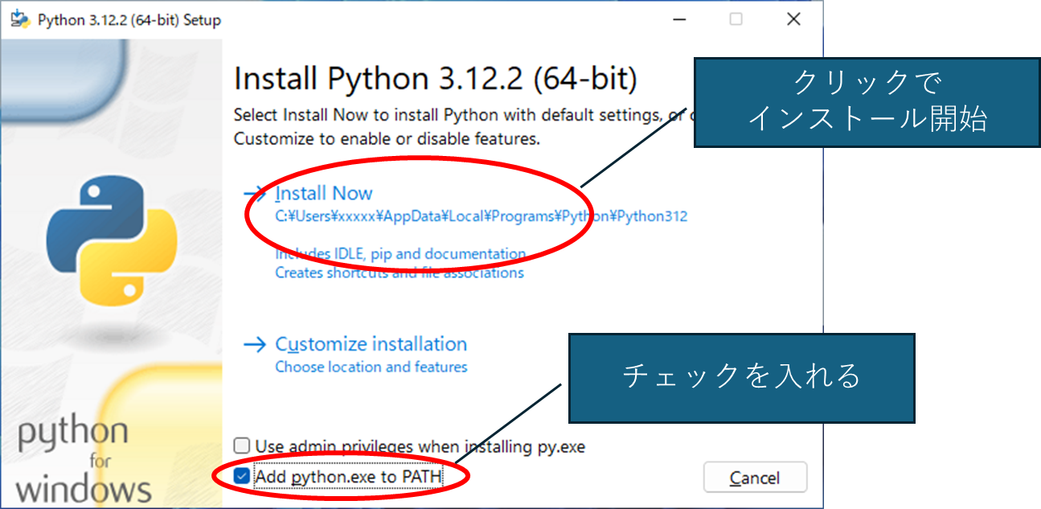
Task: Click the window close button
Action: pos(793,19)
